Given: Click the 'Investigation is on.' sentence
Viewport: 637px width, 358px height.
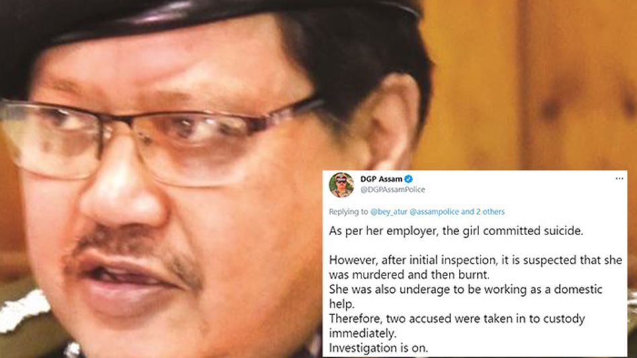Looking at the screenshot, I should pos(378,348).
